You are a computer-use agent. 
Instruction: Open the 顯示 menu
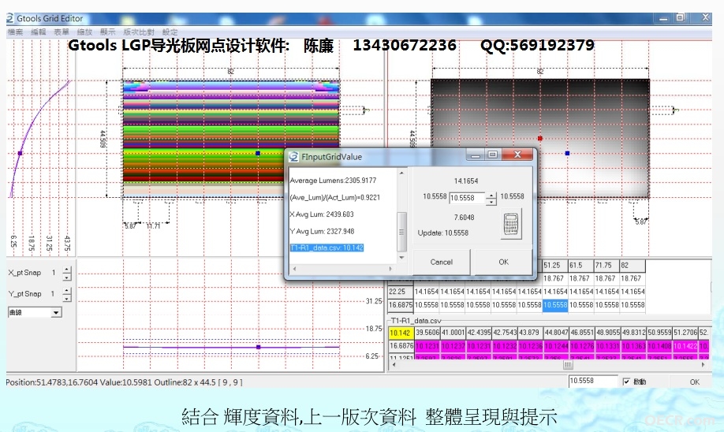tap(107, 32)
